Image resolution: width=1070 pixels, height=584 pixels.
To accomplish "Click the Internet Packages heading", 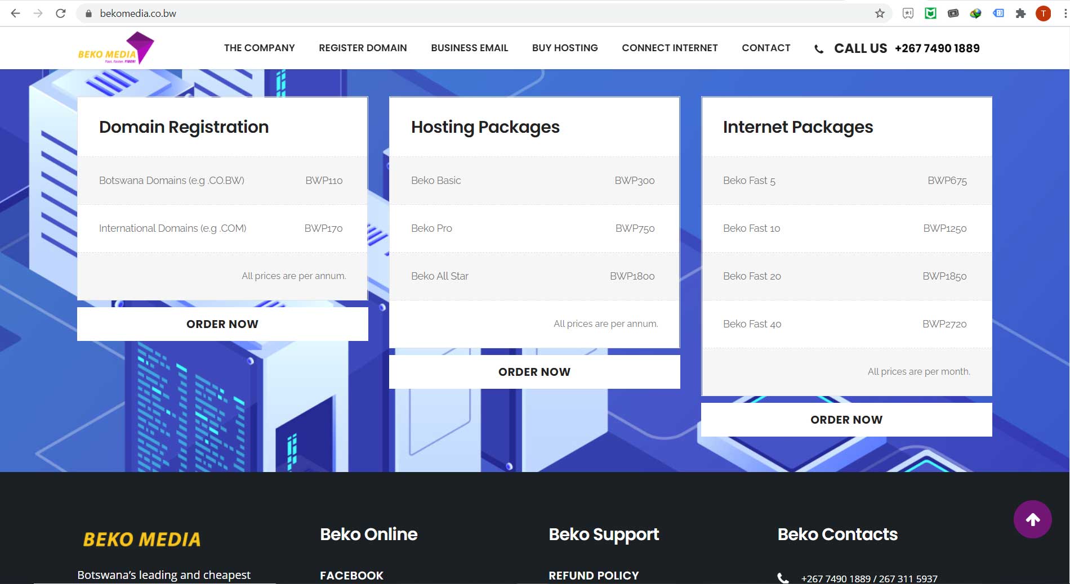I will point(798,127).
